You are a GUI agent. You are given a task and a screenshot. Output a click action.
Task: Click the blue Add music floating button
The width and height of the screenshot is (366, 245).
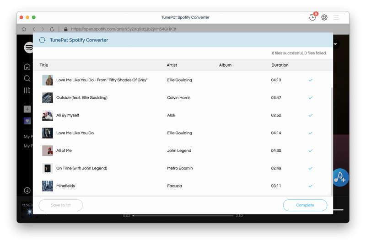[340, 178]
